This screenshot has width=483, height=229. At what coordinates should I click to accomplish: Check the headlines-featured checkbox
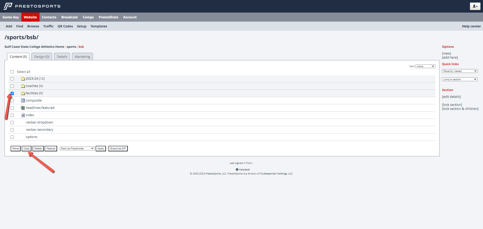coord(12,108)
